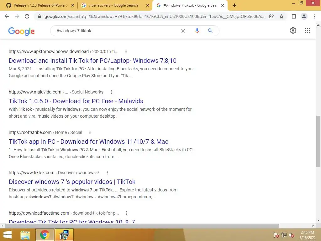Open the installer icon in taskbar
The width and height of the screenshot is (321, 241).
[64, 235]
